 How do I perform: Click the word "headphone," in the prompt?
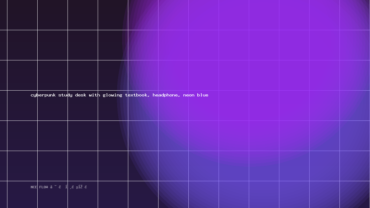[166, 95]
